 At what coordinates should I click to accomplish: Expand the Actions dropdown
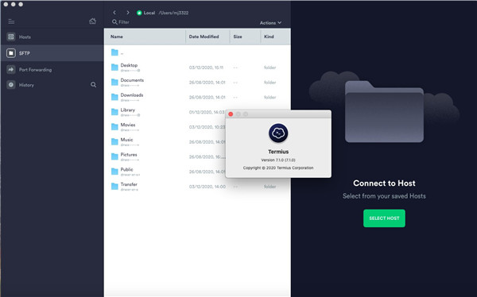click(270, 23)
